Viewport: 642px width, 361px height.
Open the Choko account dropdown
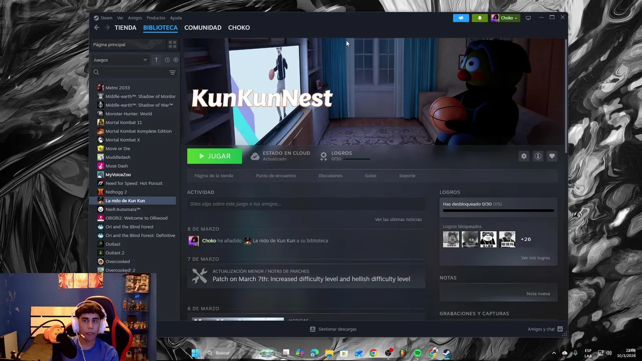(505, 18)
